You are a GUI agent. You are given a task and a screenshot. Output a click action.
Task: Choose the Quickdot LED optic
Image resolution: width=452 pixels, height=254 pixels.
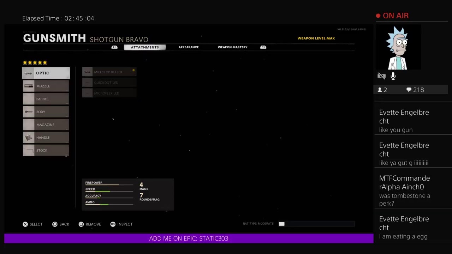coord(109,83)
